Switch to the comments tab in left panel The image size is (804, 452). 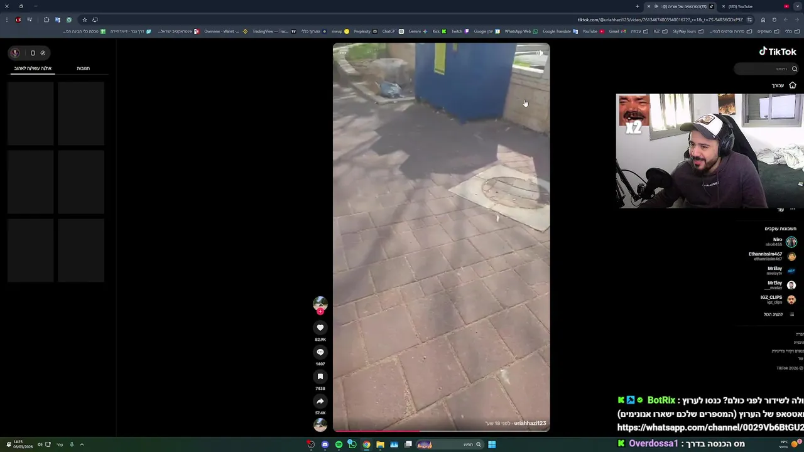[x=83, y=68]
